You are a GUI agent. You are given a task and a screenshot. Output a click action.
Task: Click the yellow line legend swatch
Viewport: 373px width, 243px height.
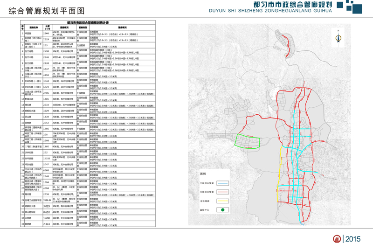tap(223, 200)
